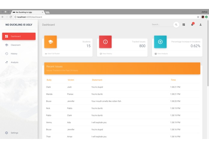
Task: Click the green browser extension icon
Action: click(x=206, y=17)
